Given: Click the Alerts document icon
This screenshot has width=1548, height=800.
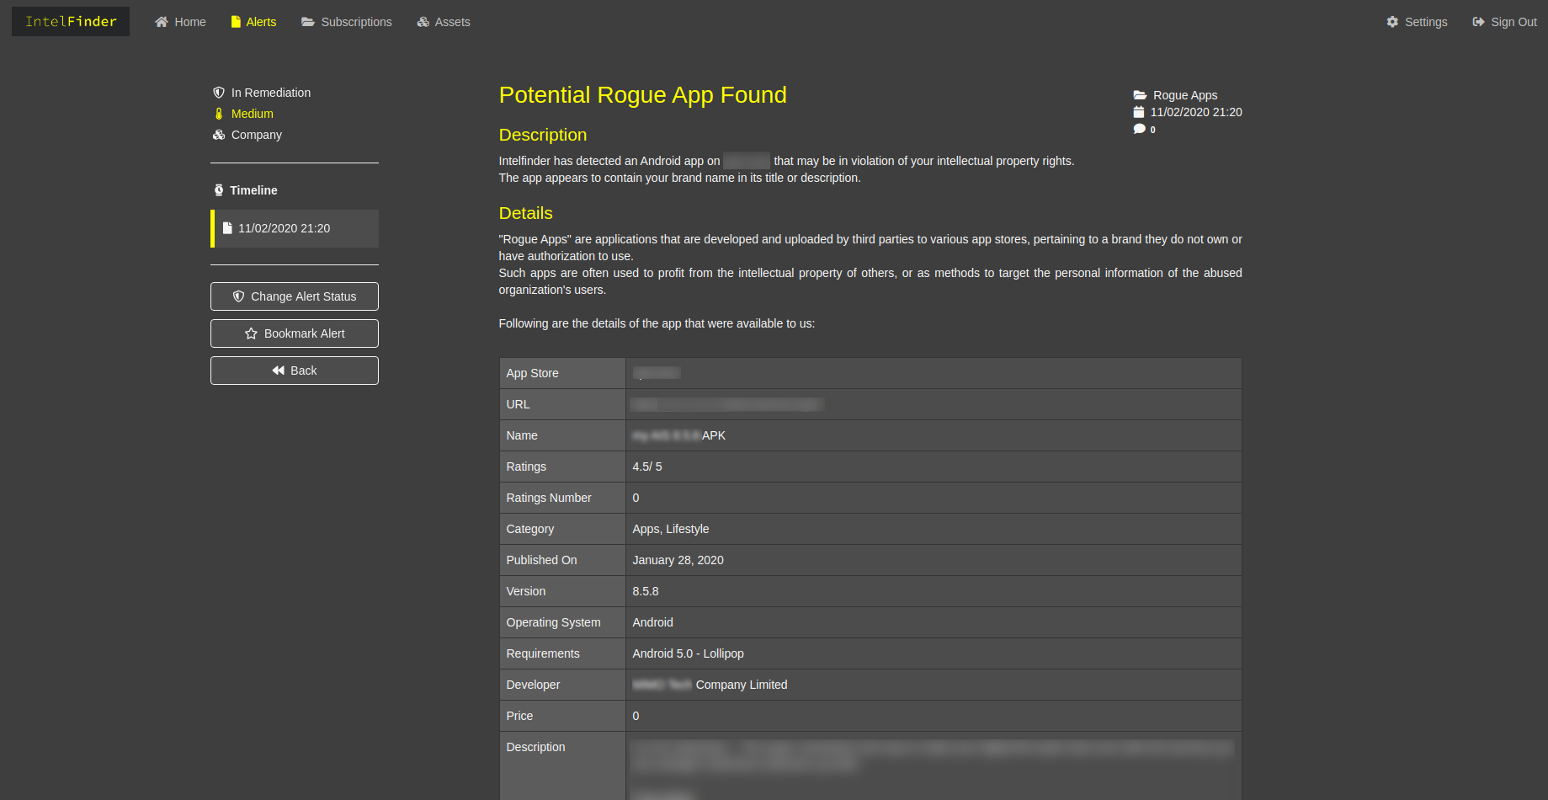Looking at the screenshot, I should pyautogui.click(x=236, y=22).
